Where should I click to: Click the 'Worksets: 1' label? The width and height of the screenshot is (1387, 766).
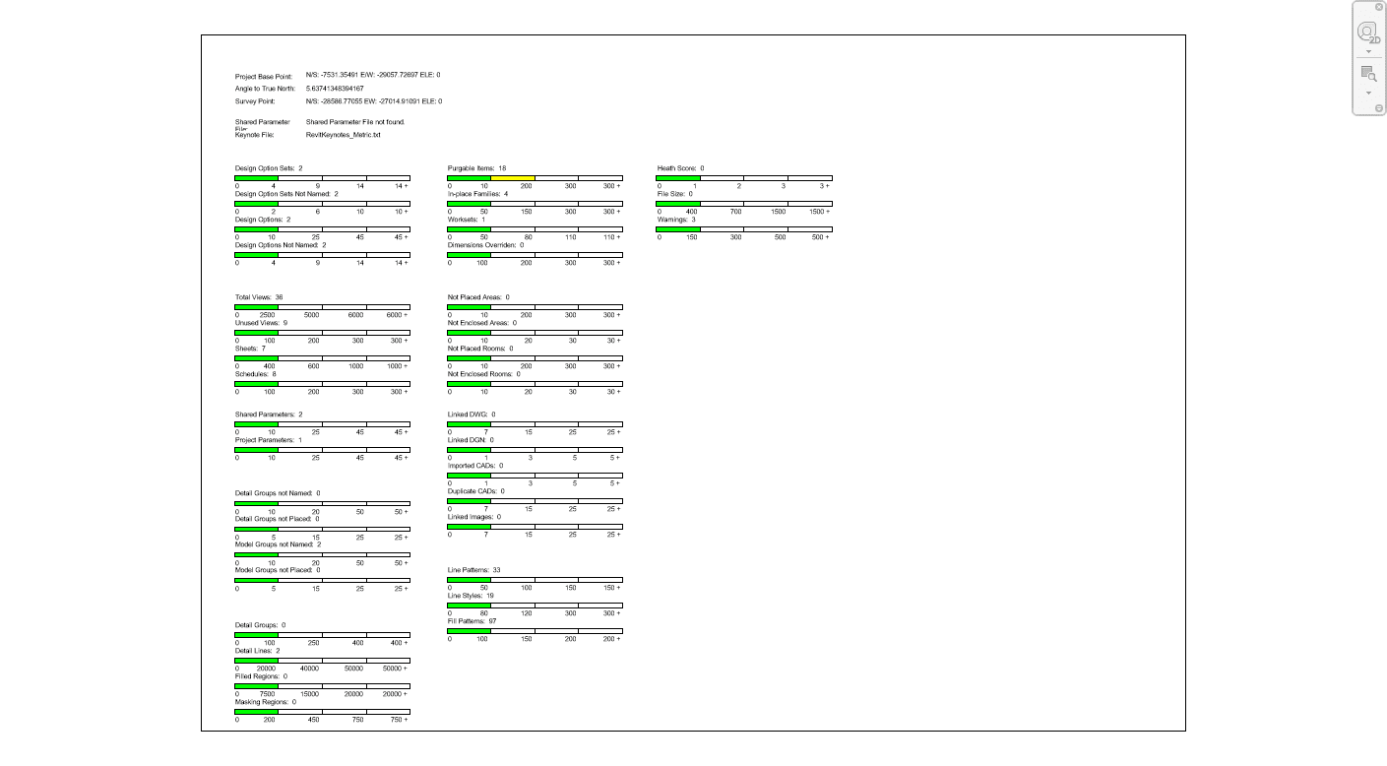coord(467,220)
